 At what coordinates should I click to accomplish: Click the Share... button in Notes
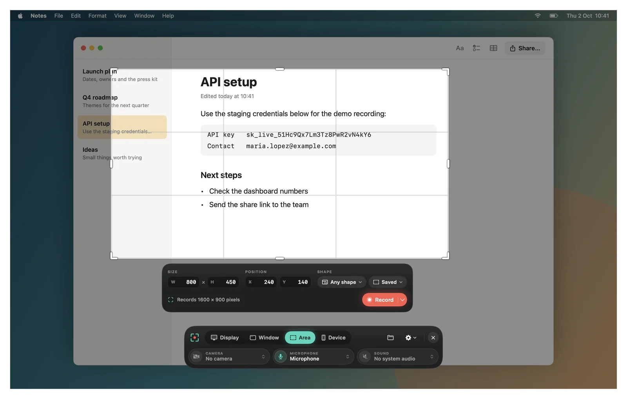coord(525,48)
